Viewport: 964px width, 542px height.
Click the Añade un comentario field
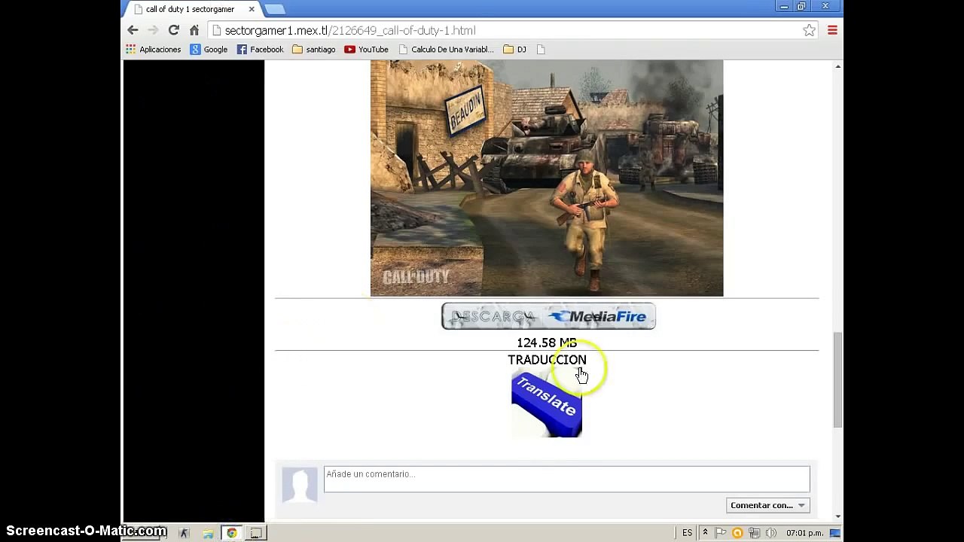coord(566,479)
